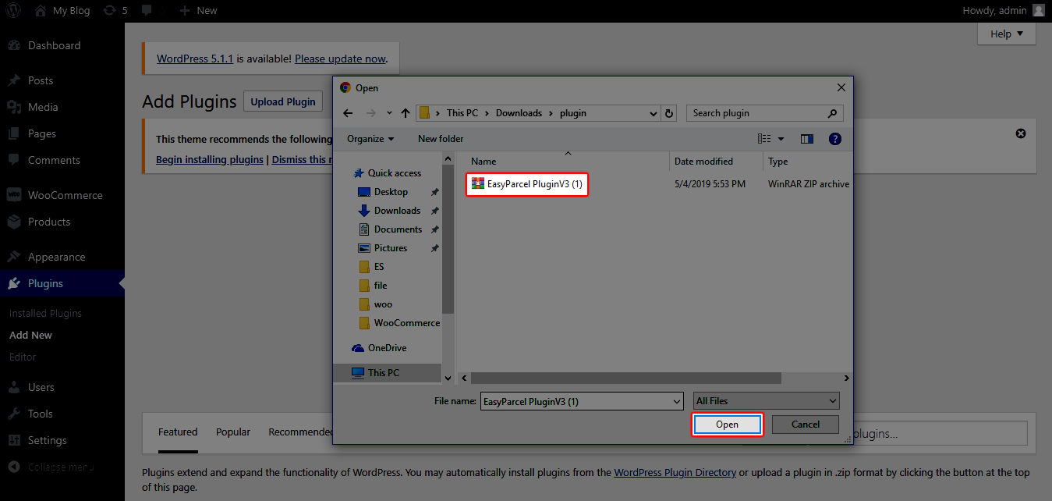Toggle the preview pane icon
Image resolution: width=1052 pixels, height=501 pixels.
click(807, 139)
